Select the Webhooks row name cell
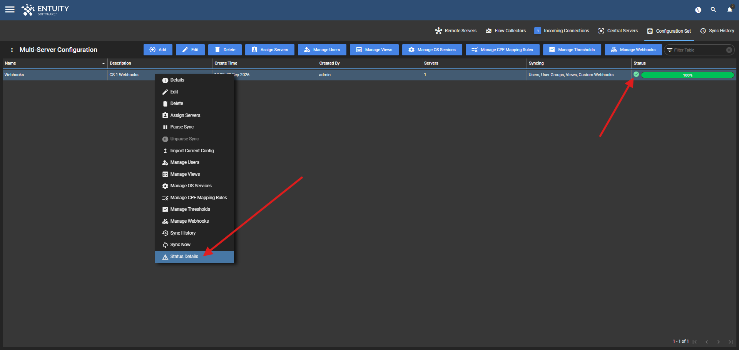739x350 pixels. pyautogui.click(x=55, y=75)
